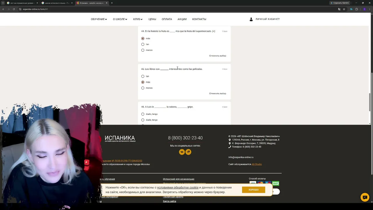373x210 pixels.
Task: Open the КОНТАКТЫ page
Action: [199, 19]
